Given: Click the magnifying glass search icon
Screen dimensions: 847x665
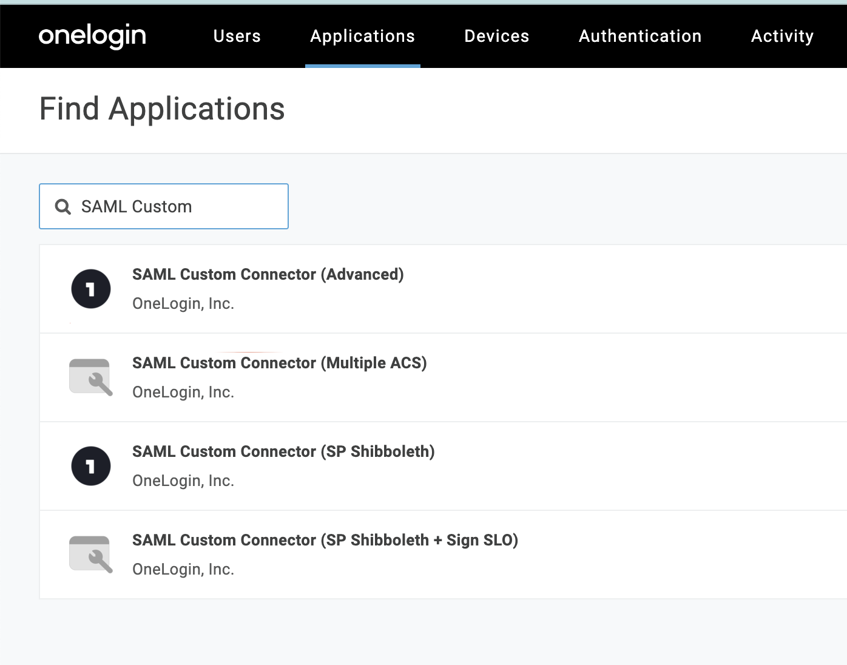Looking at the screenshot, I should [x=62, y=207].
